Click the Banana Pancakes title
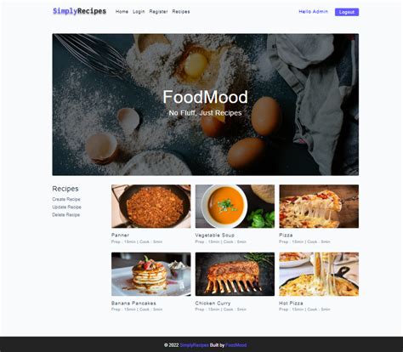Viewport: 403px width, 352px height. (x=133, y=304)
